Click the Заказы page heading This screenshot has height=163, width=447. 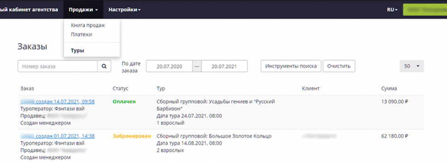coord(32,47)
